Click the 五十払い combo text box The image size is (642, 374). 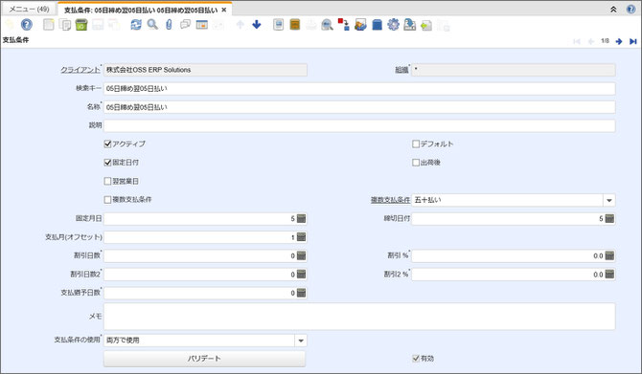click(507, 200)
